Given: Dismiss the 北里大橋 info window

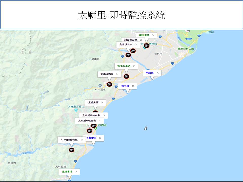Looking at the screenshot, I should (102, 102).
